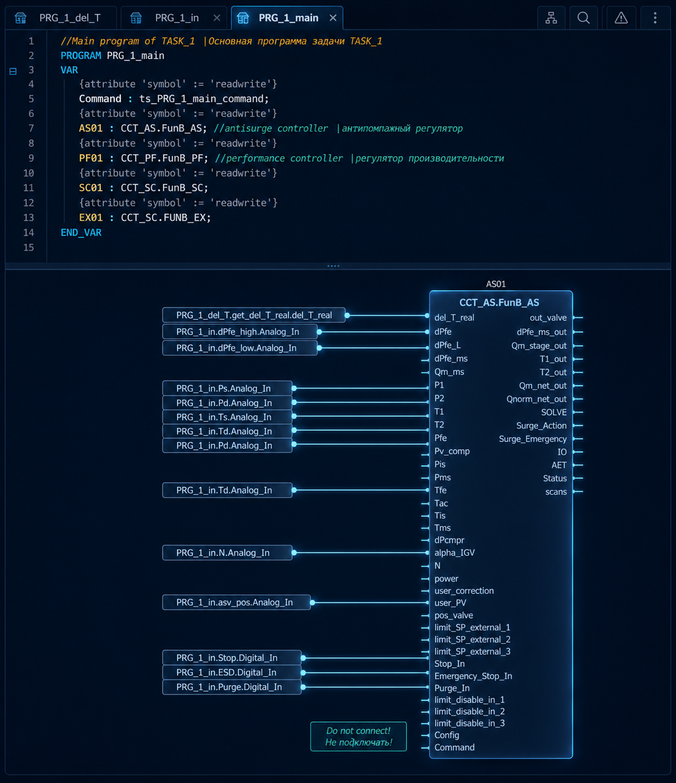Select the PRG_1_del_T.get_del_T_real.del_T_real input box
The width and height of the screenshot is (676, 783).
click(254, 316)
